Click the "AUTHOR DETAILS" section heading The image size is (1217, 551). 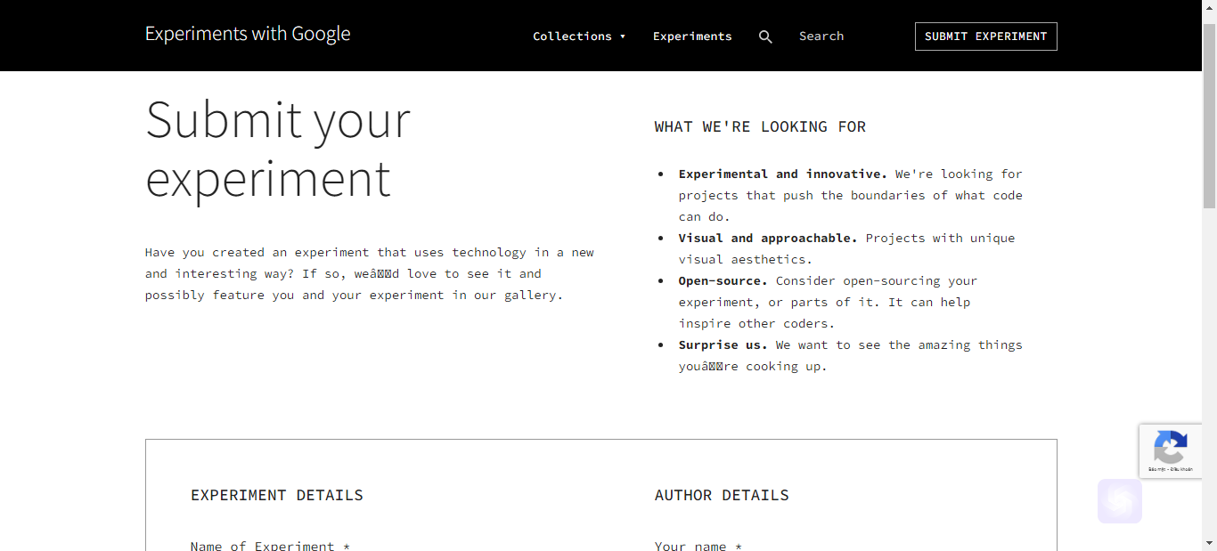(722, 496)
